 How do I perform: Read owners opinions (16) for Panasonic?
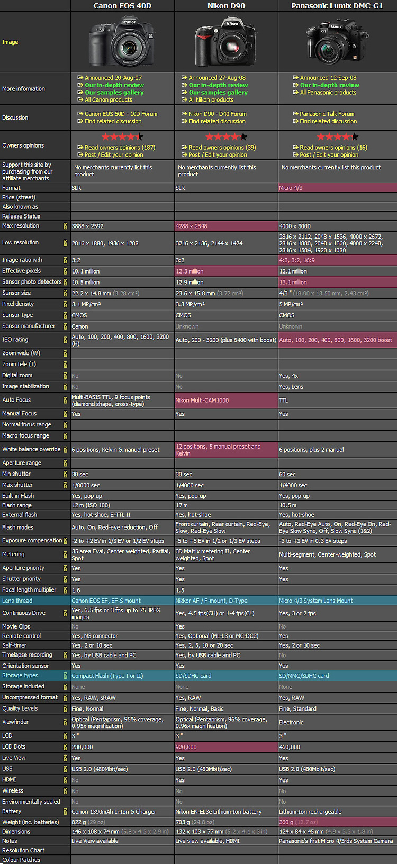click(333, 148)
